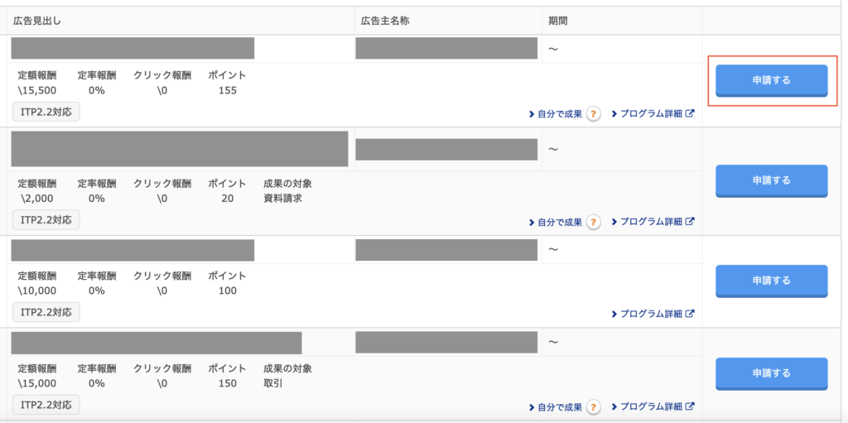Click ITP2.2対応 tag in first program row

46,112
